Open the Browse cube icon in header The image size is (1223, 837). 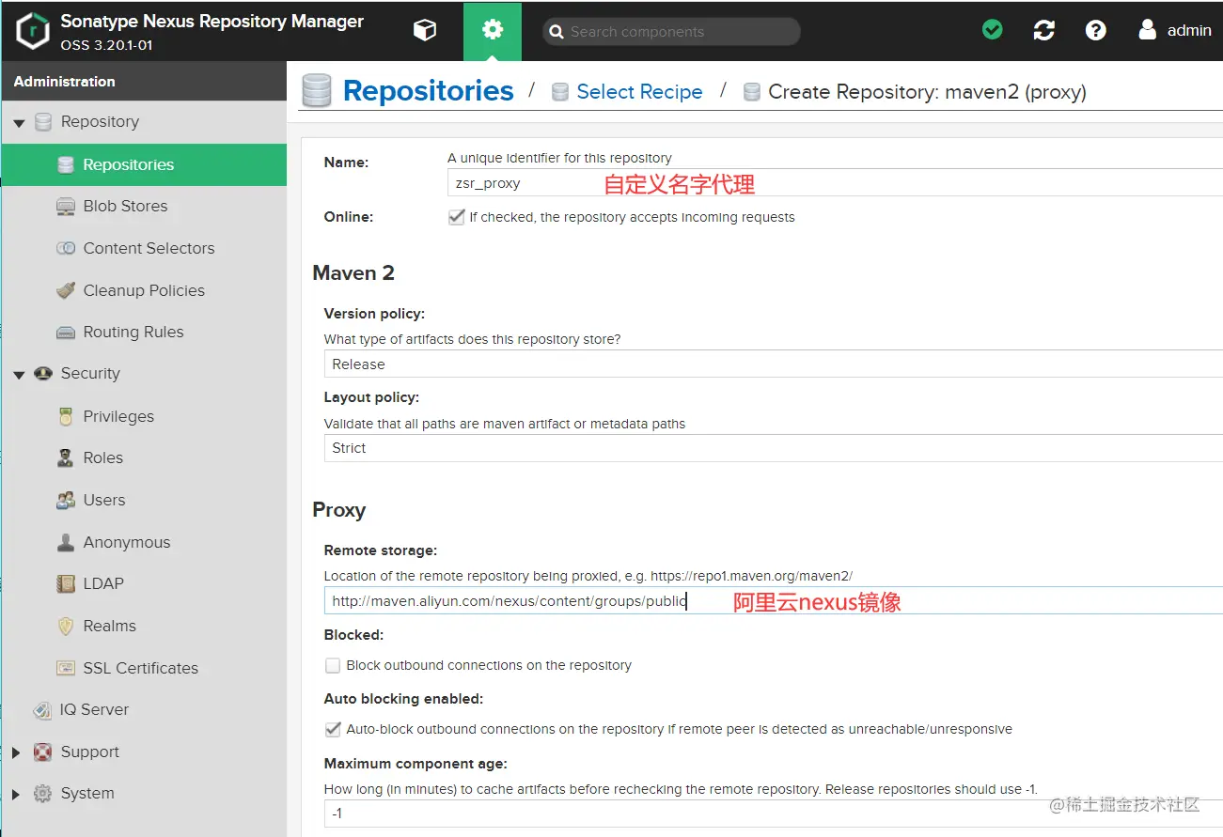tap(425, 31)
